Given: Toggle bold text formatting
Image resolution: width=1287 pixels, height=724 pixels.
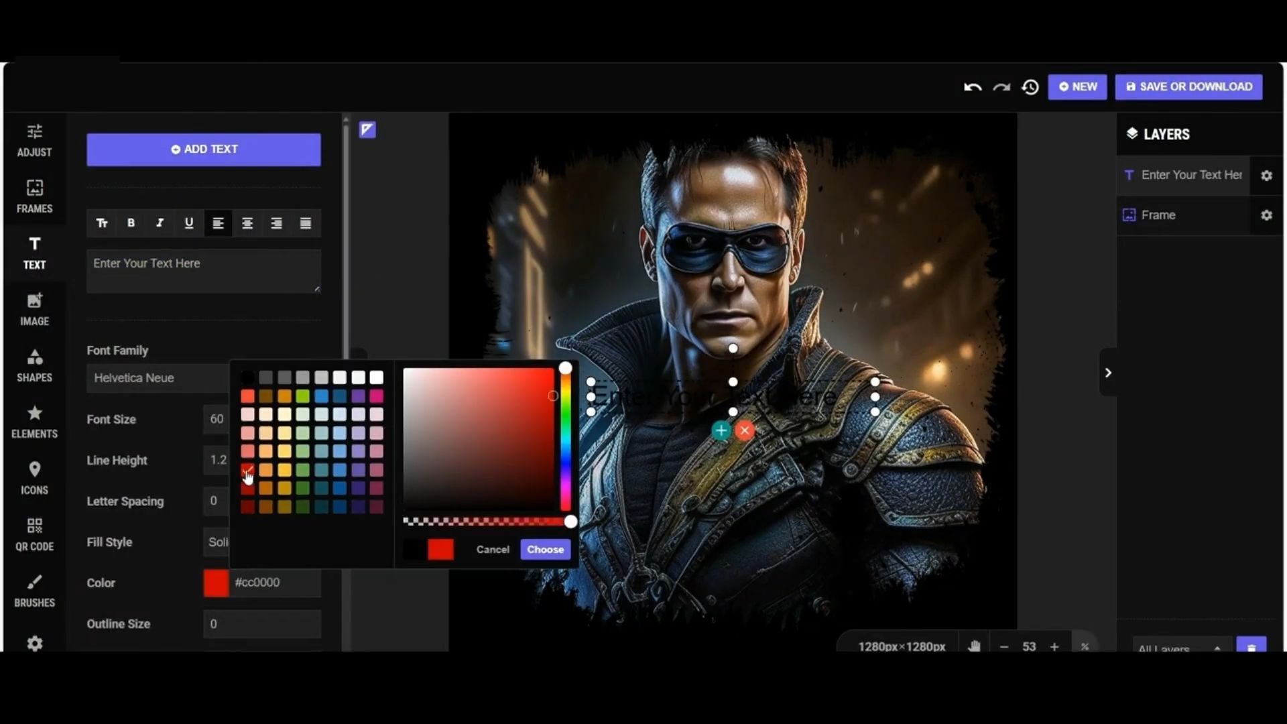Looking at the screenshot, I should 131,223.
